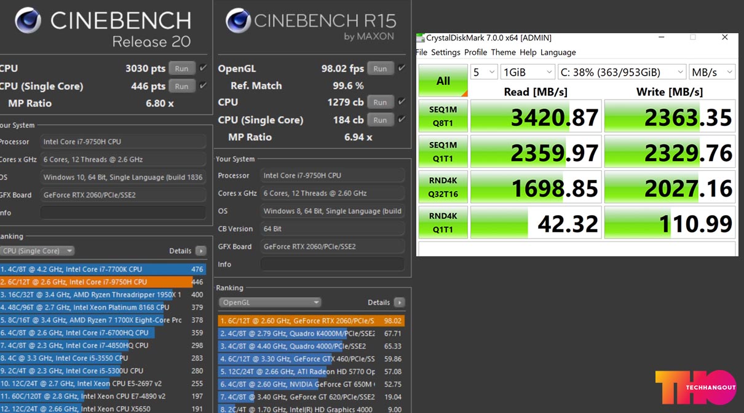
Task: Select the Intel Xeon Platinum 8168 ranking row
Action: [x=103, y=307]
